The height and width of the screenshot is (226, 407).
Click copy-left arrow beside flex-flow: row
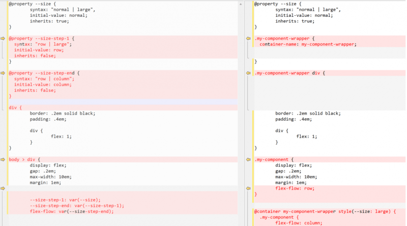coord(249,188)
